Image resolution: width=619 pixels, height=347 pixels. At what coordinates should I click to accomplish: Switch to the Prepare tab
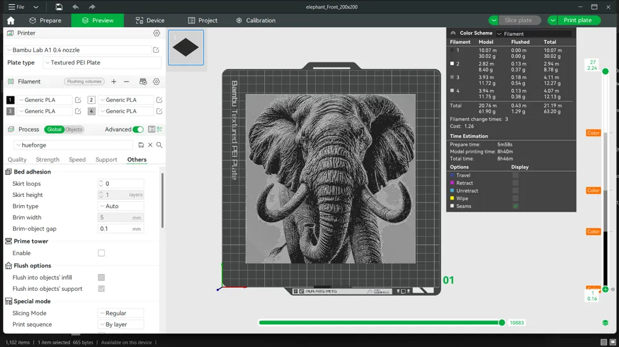tap(45, 20)
